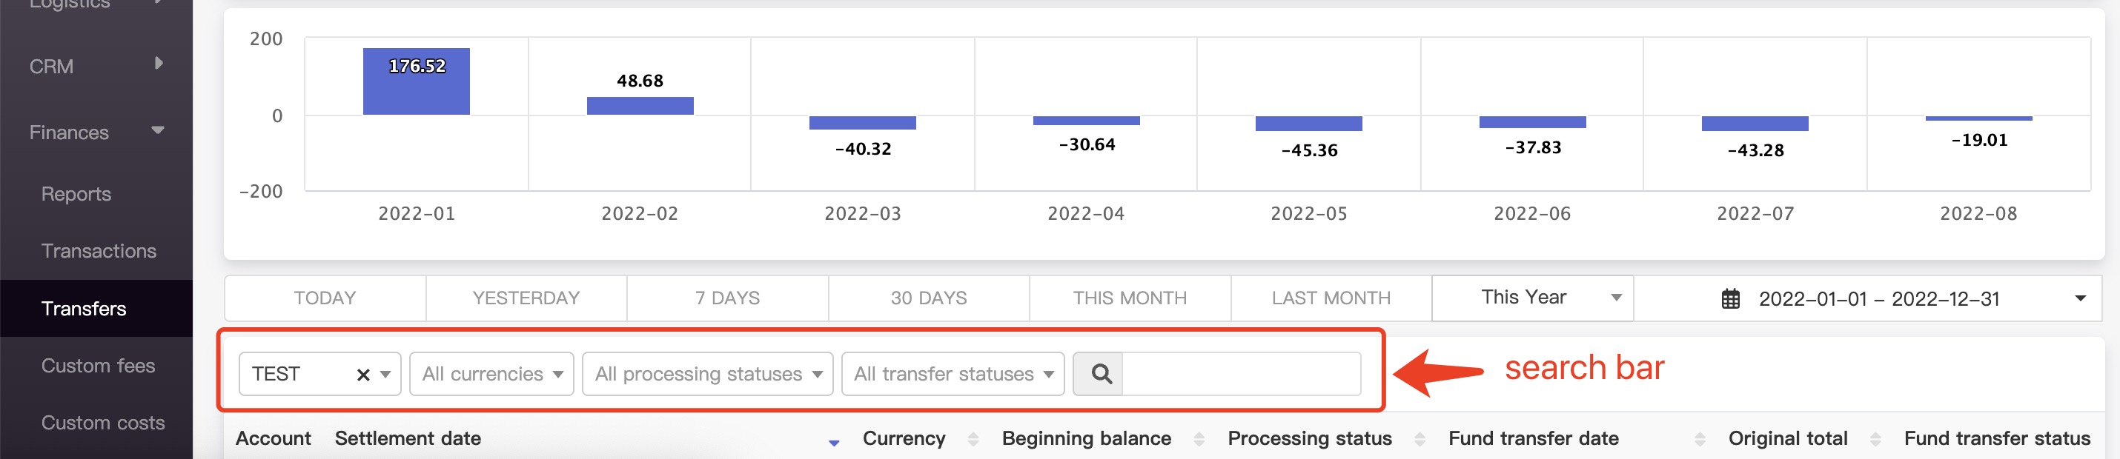
Task: Click the magnifier search icon
Action: click(1100, 375)
